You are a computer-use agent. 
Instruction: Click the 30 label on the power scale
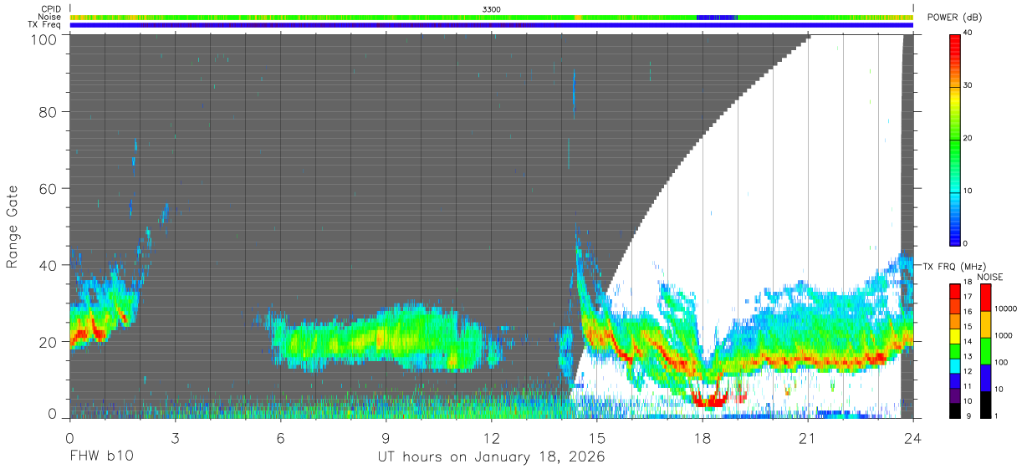click(967, 86)
